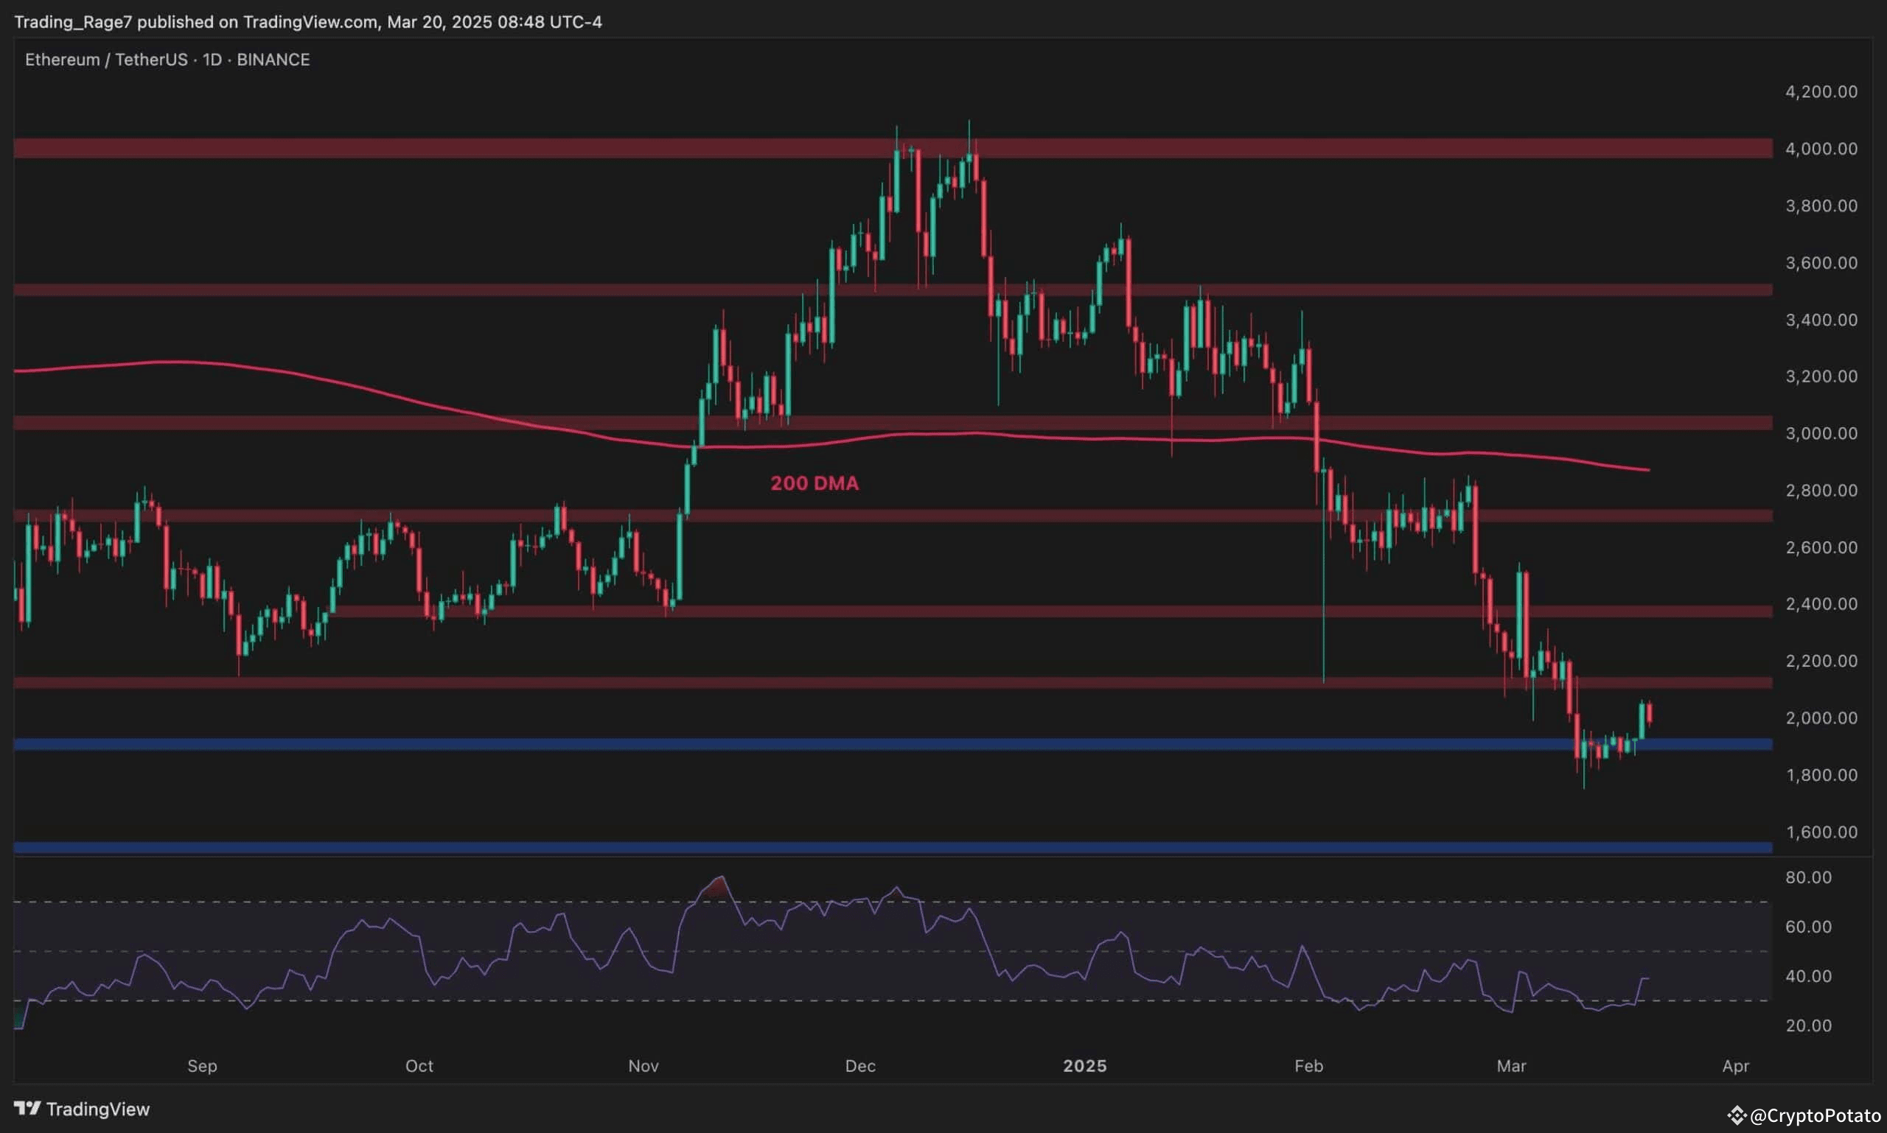Click the @CryptoPotato watermark icon
The image size is (1887, 1133).
click(1739, 1115)
